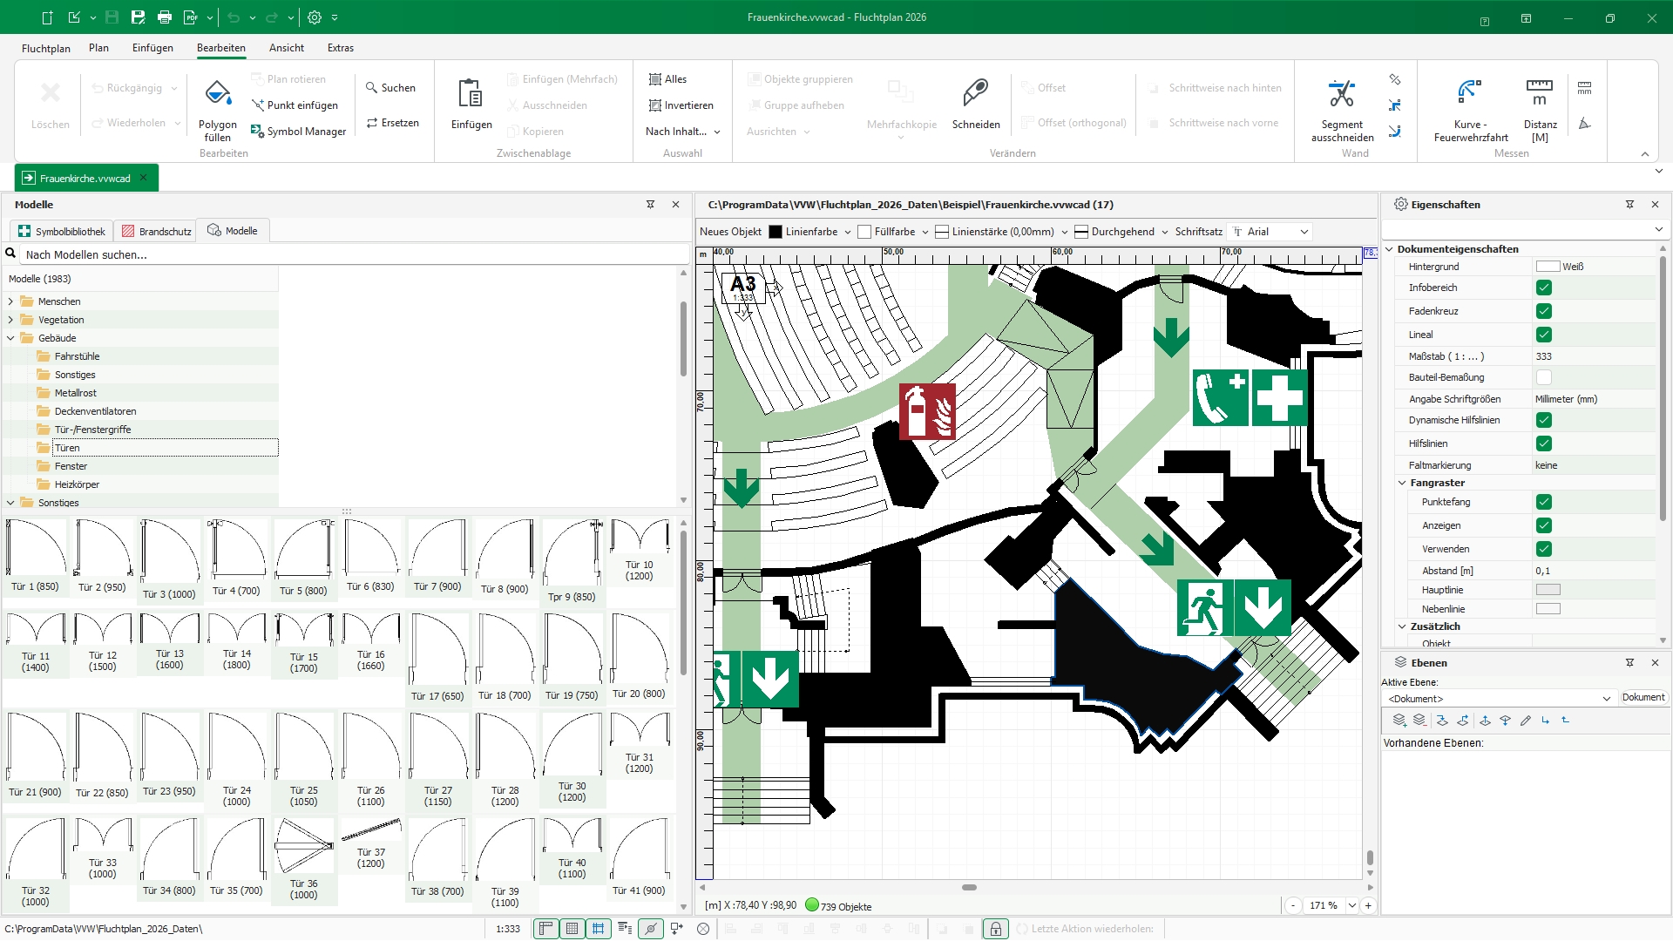Click the Segment ausschneiden wall tool
The image size is (1673, 941).
click(1341, 94)
